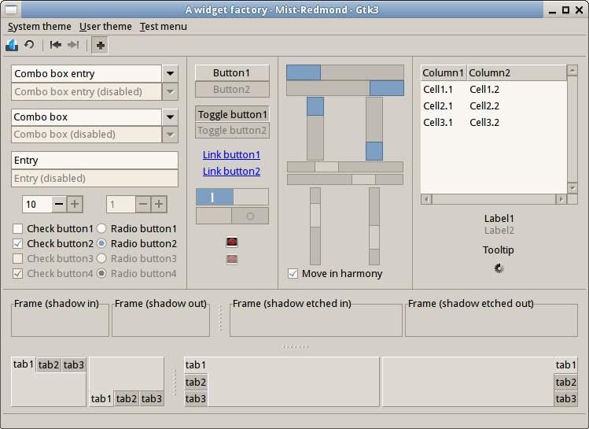Increase the spin value of 10

tap(75, 204)
